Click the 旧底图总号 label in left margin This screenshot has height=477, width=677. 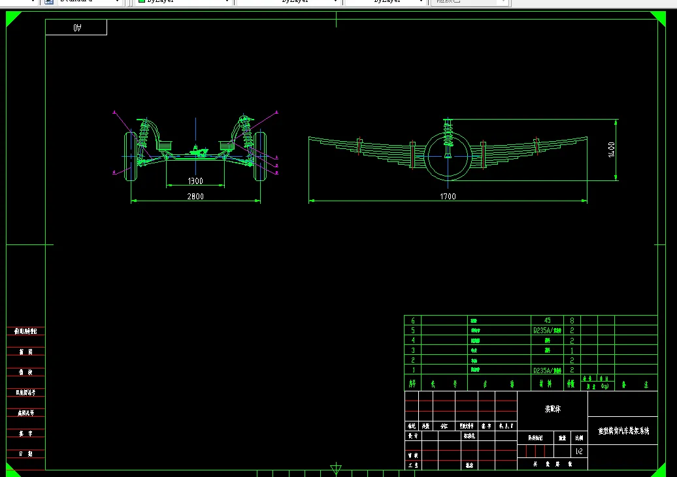[x=25, y=393]
